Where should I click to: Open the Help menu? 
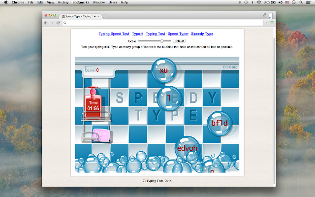point(124,2)
